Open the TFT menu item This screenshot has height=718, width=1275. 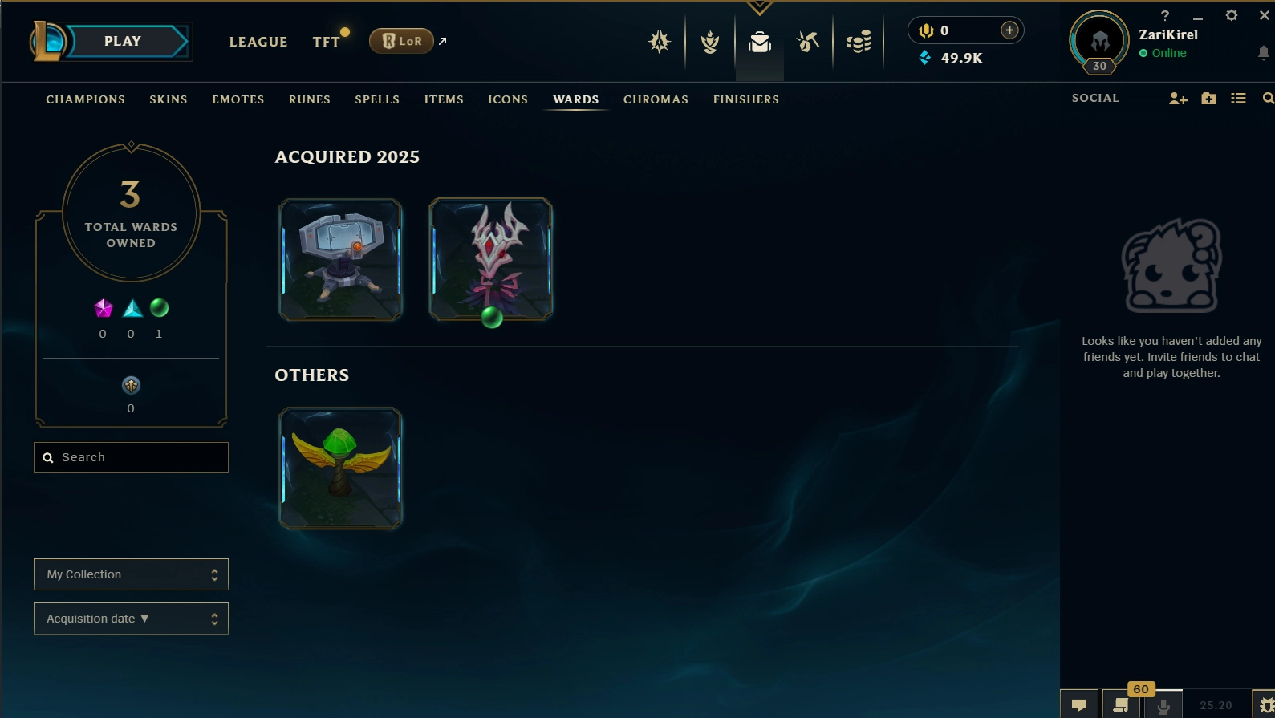tap(327, 42)
